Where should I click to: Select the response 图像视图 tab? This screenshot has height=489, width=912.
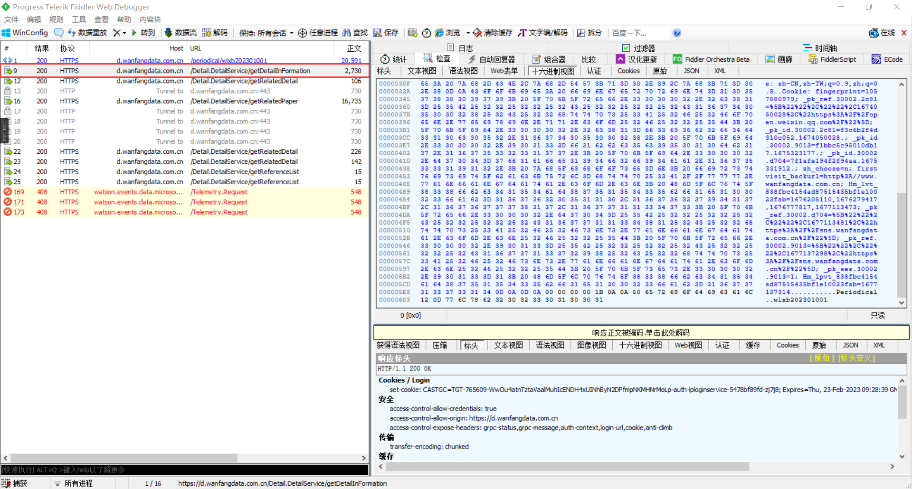point(591,345)
